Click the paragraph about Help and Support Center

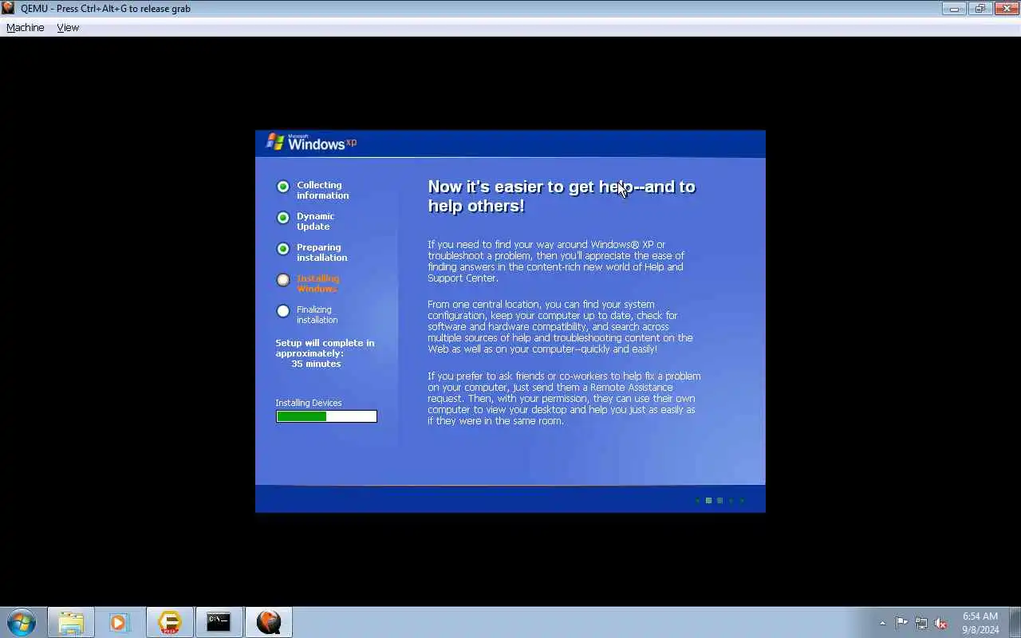pos(556,261)
